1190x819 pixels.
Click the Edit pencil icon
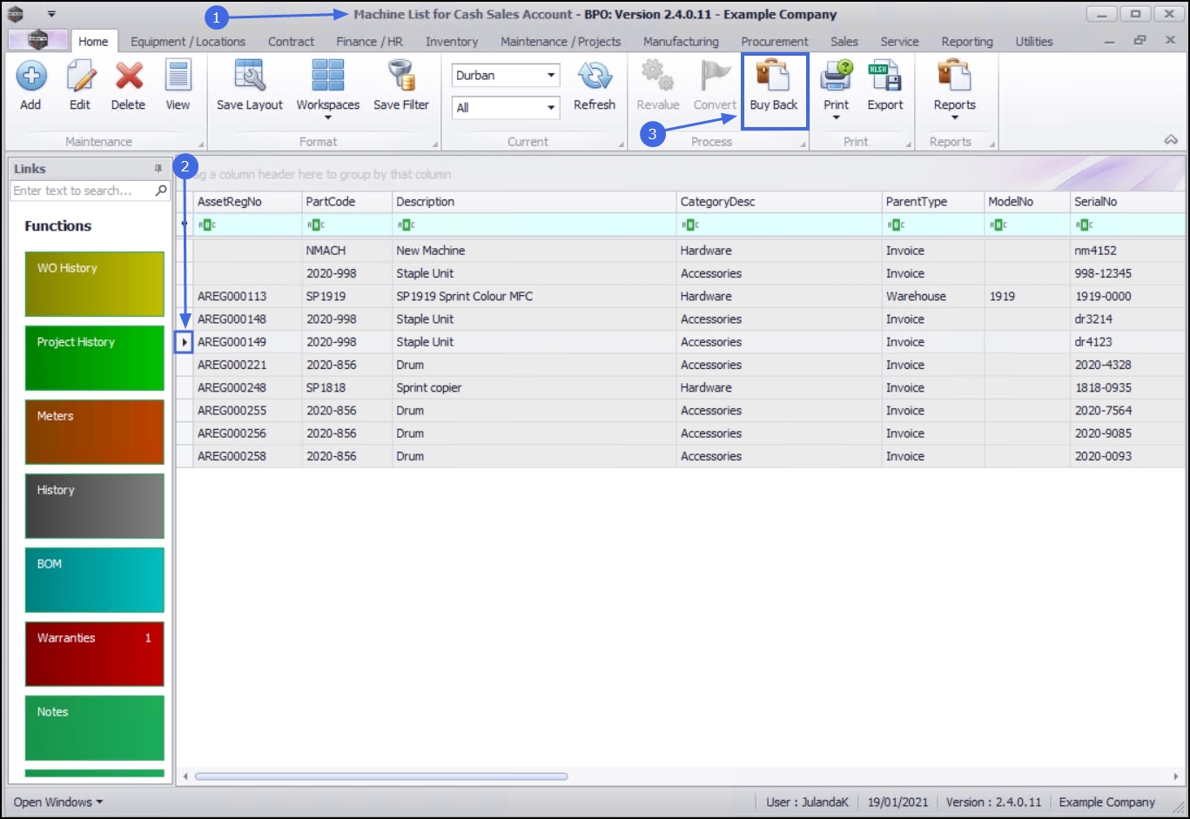pos(80,77)
